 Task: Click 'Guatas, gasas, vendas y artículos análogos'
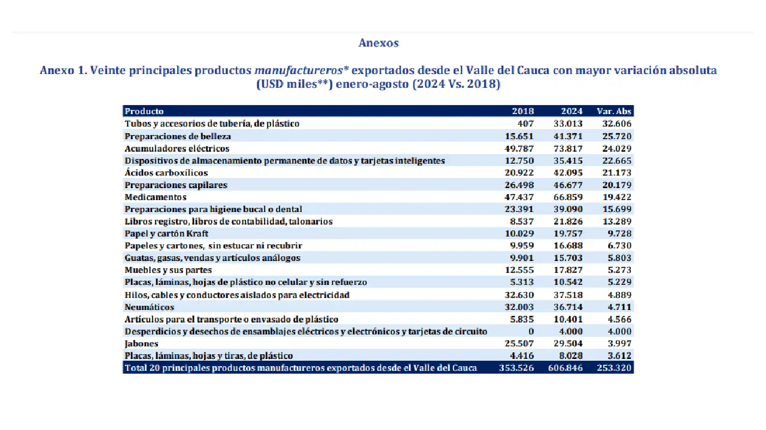212,258
